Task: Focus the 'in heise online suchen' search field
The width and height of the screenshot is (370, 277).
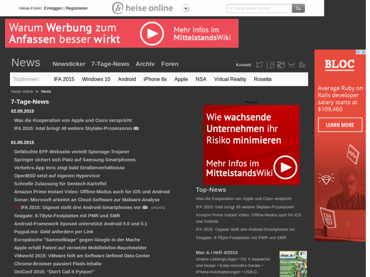Action: [259, 8]
